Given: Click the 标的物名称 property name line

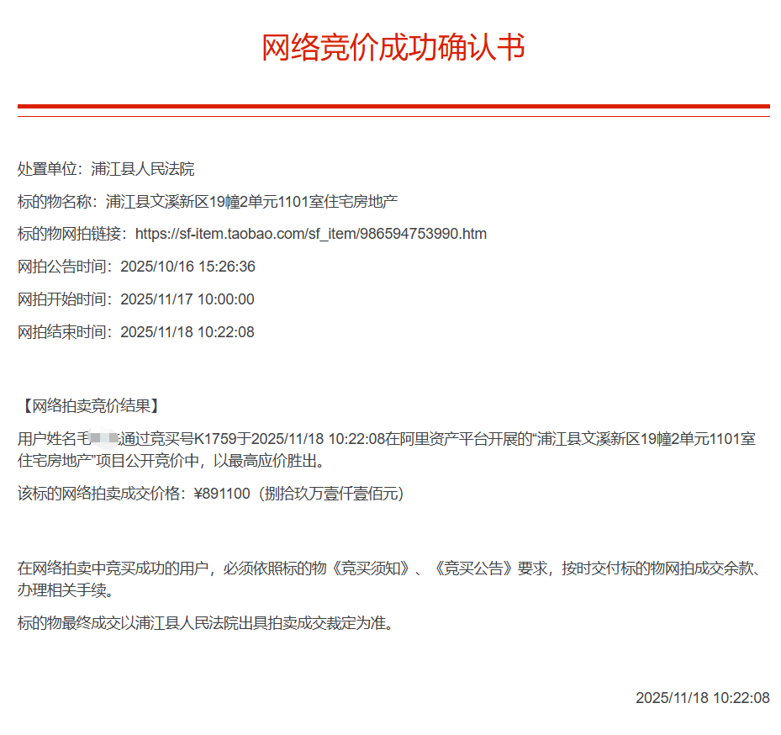Looking at the screenshot, I should coord(208,202).
